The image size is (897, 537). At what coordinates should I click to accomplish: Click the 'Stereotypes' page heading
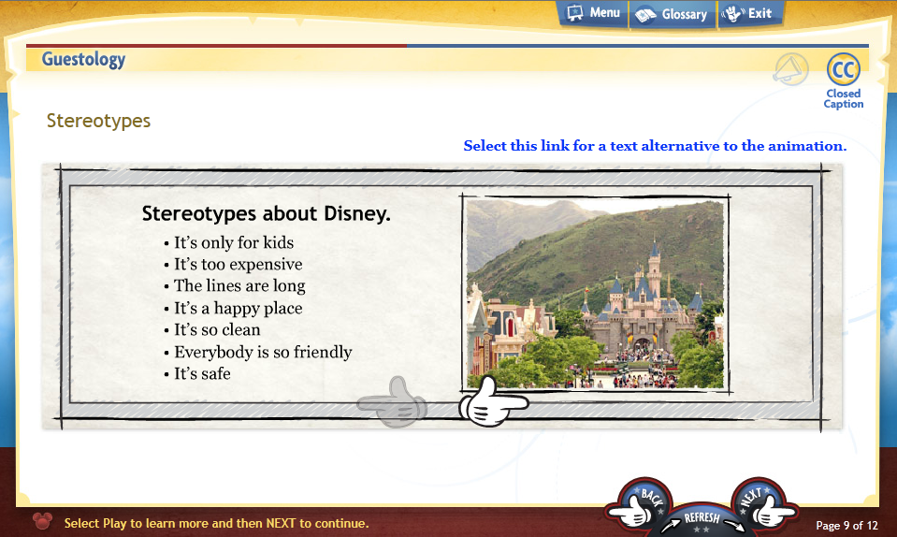(x=98, y=121)
